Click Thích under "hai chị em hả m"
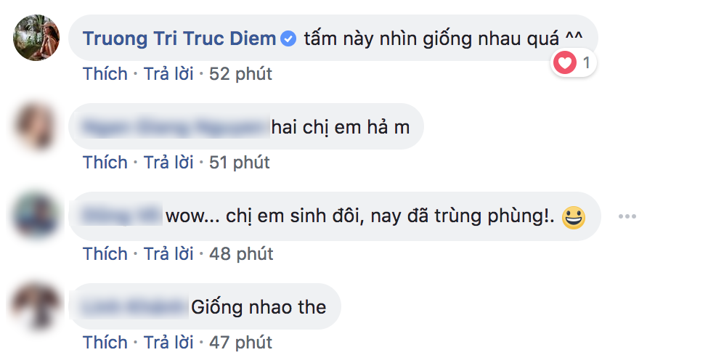 point(105,163)
